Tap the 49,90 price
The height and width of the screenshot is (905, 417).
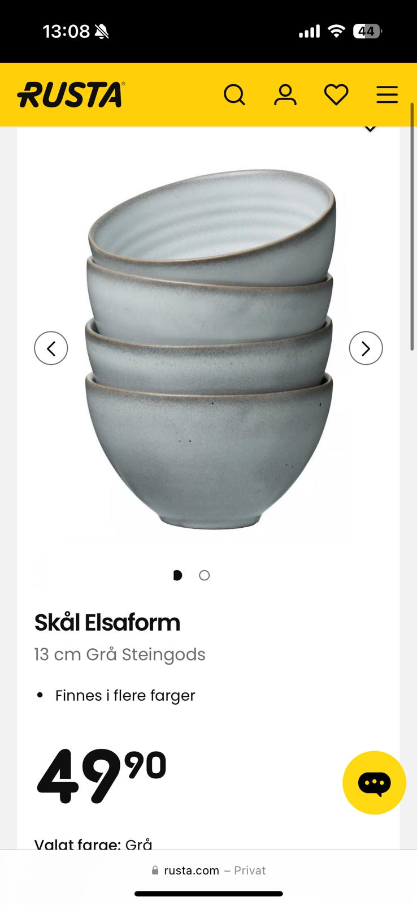pos(102,776)
